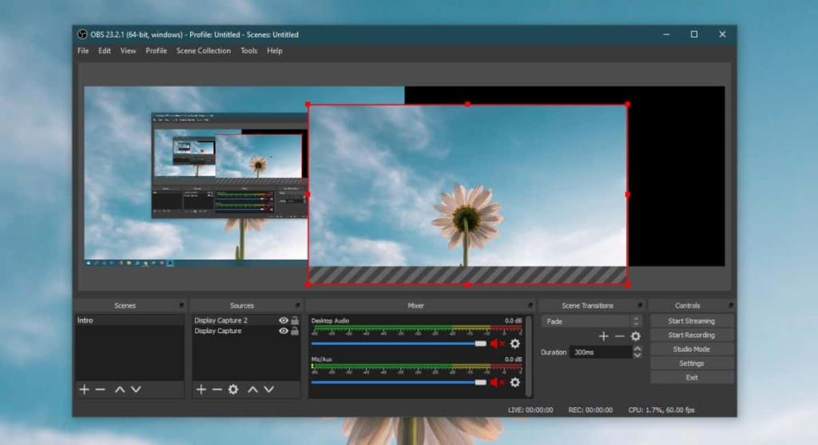The image size is (818, 445).
Task: Add a new source with plus icon
Action: tap(201, 389)
